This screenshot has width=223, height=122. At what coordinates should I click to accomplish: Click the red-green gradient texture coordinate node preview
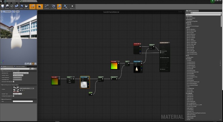[x=55, y=81]
